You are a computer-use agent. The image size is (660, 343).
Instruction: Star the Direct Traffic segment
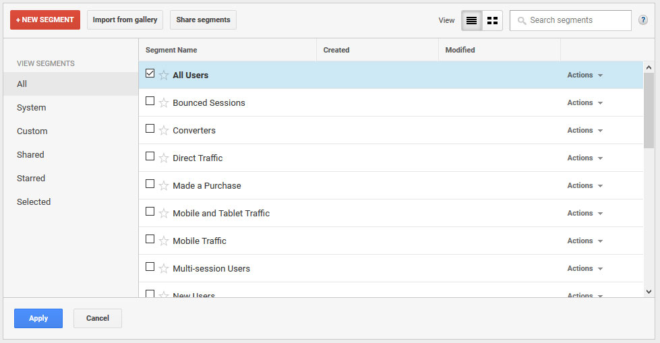pyautogui.click(x=164, y=158)
